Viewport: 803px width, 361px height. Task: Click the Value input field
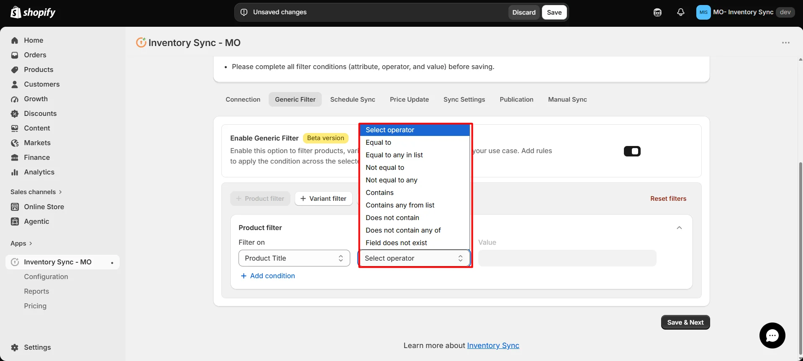coord(567,258)
